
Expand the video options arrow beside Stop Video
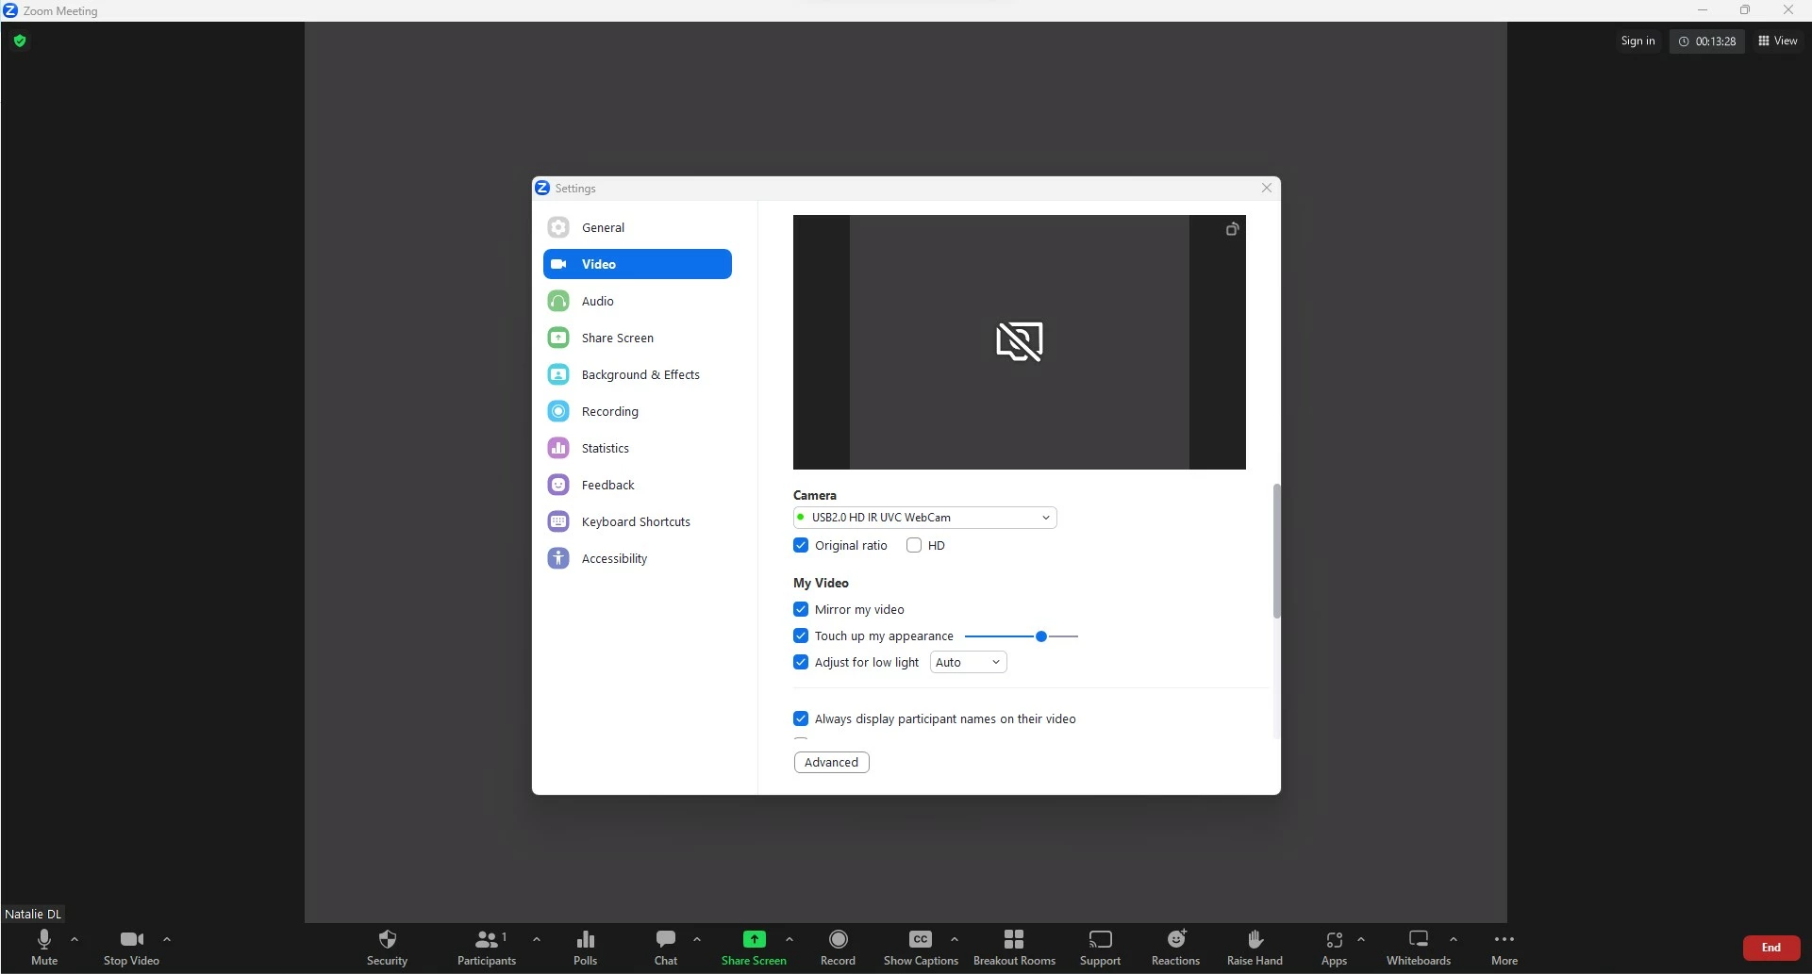tap(167, 939)
